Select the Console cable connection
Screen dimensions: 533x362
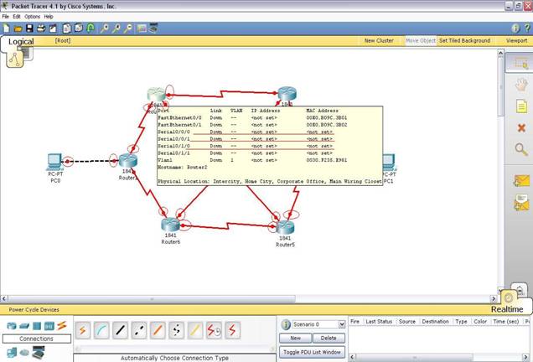(x=101, y=330)
